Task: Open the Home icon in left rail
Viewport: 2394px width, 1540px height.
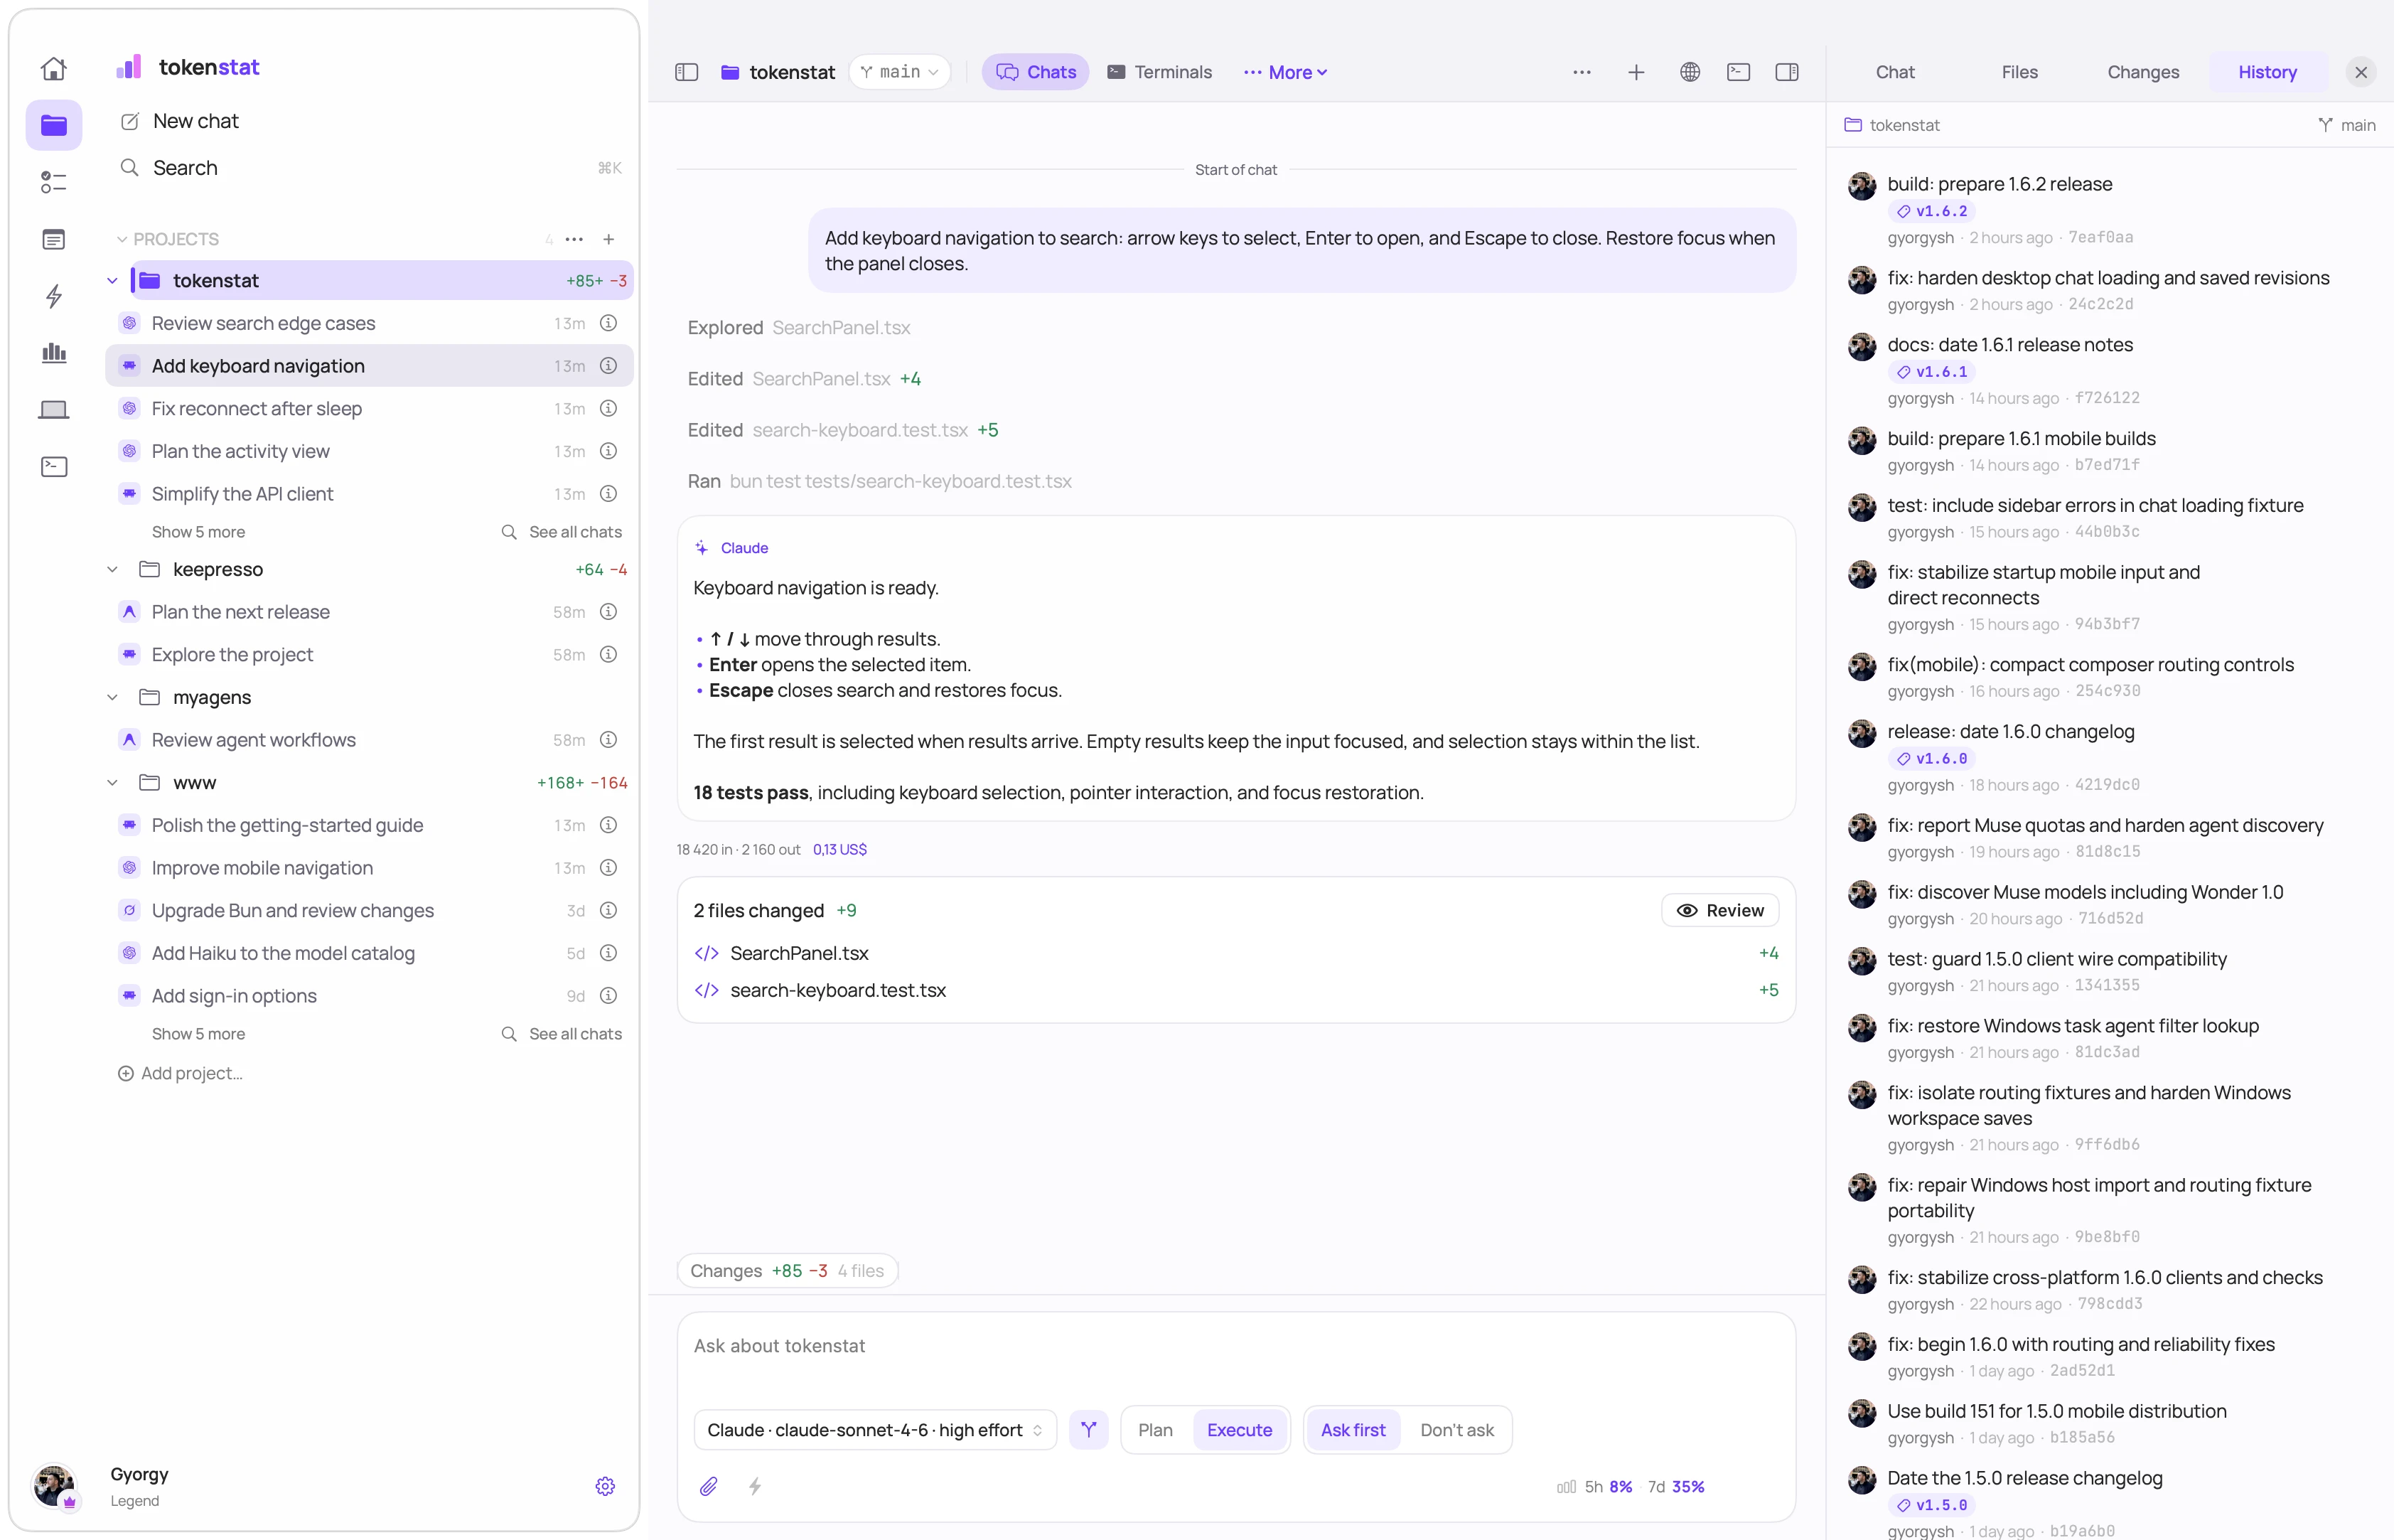Action: [x=54, y=68]
